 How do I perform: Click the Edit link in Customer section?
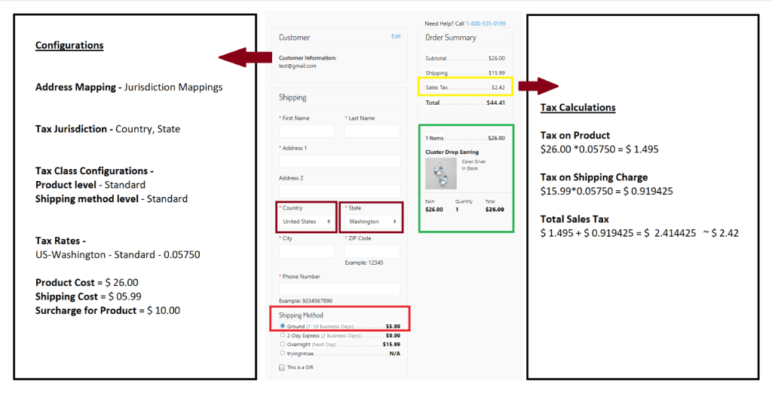click(x=396, y=36)
